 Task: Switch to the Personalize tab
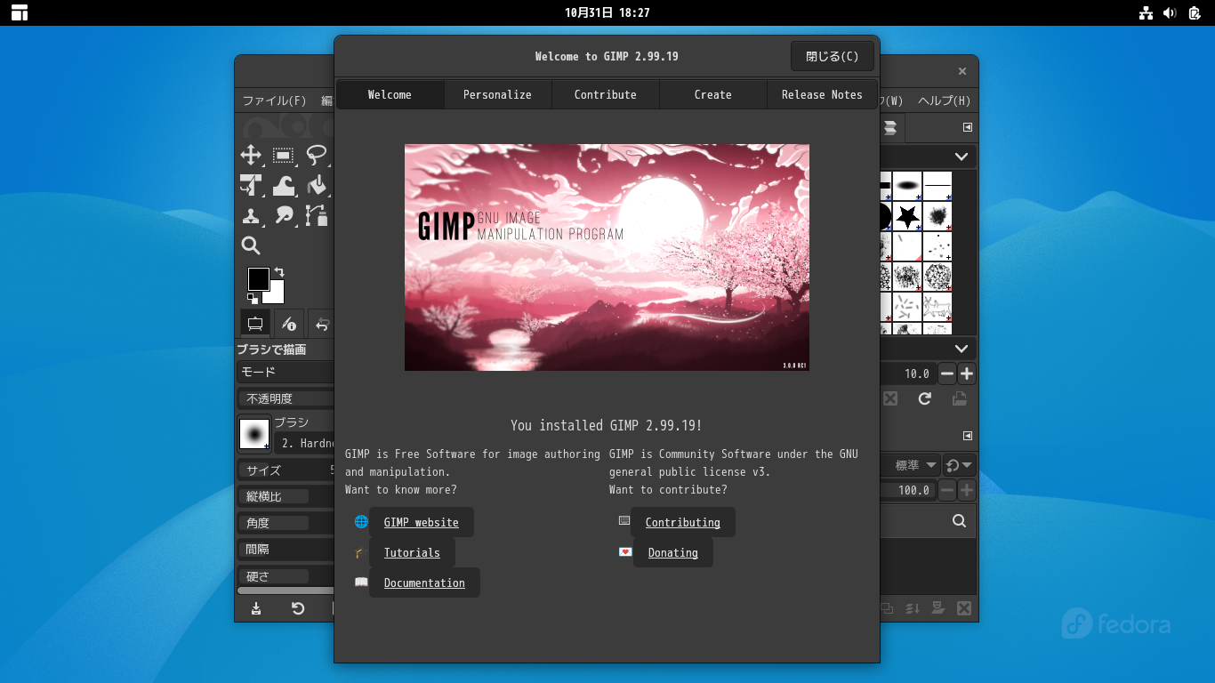(x=497, y=94)
